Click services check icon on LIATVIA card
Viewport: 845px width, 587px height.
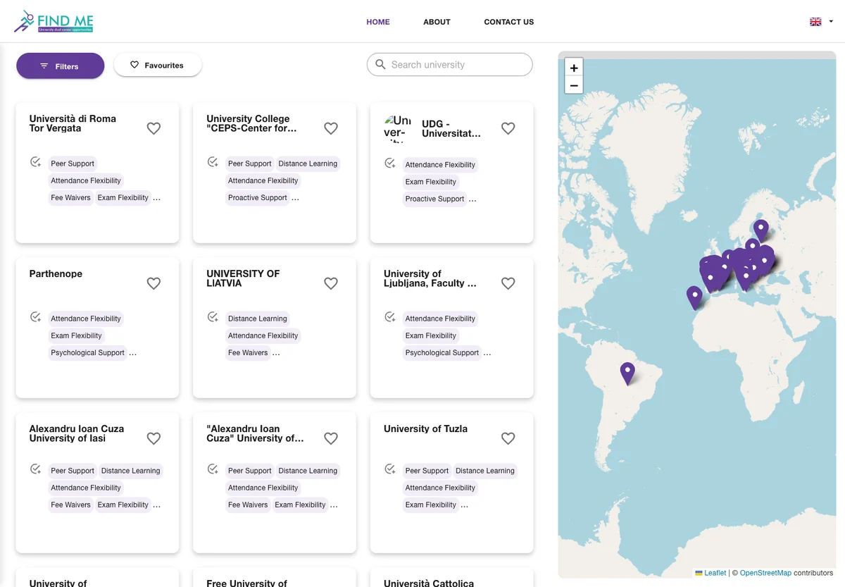coord(213,317)
